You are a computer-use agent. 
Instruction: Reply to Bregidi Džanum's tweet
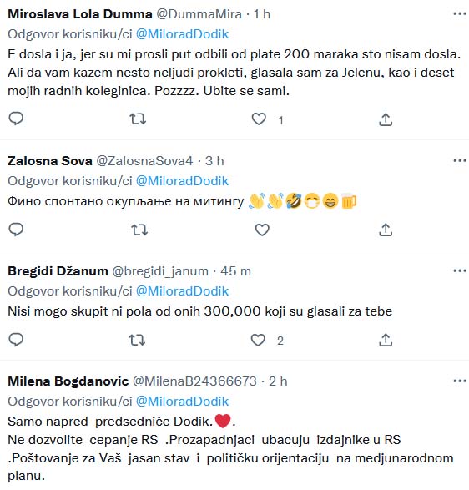tap(16, 340)
